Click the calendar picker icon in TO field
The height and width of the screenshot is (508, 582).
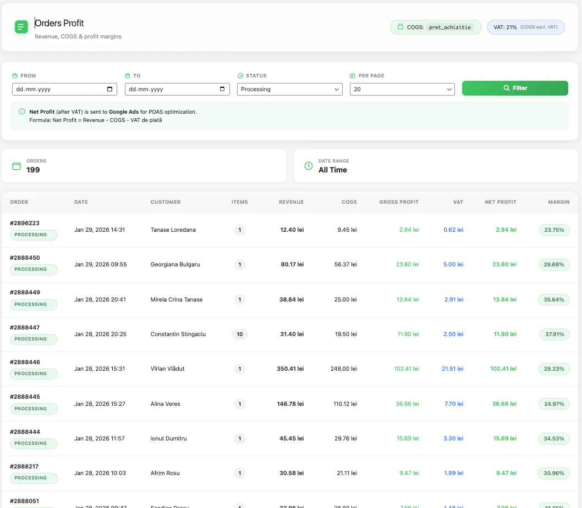[222, 89]
